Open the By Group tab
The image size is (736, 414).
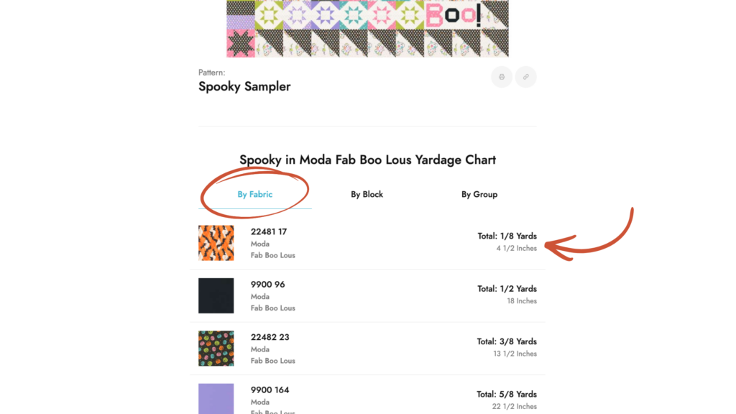pos(479,194)
